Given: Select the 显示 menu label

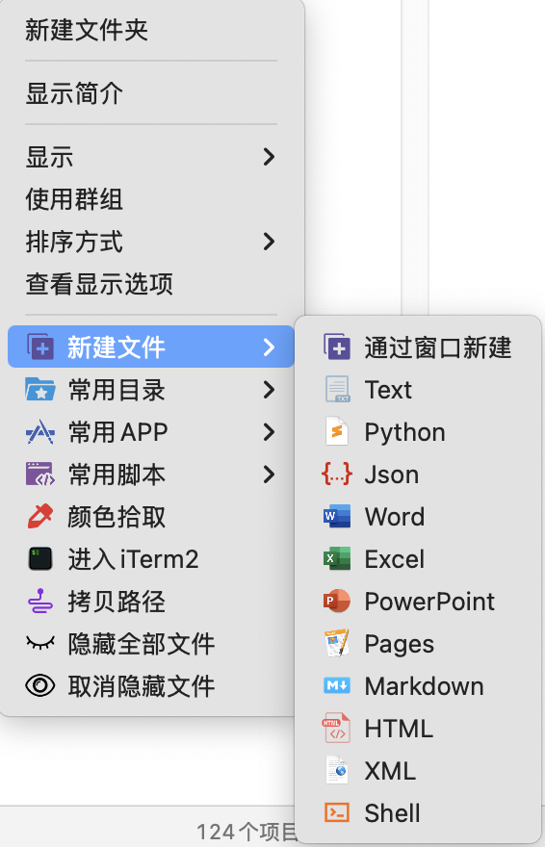Looking at the screenshot, I should pos(49,157).
